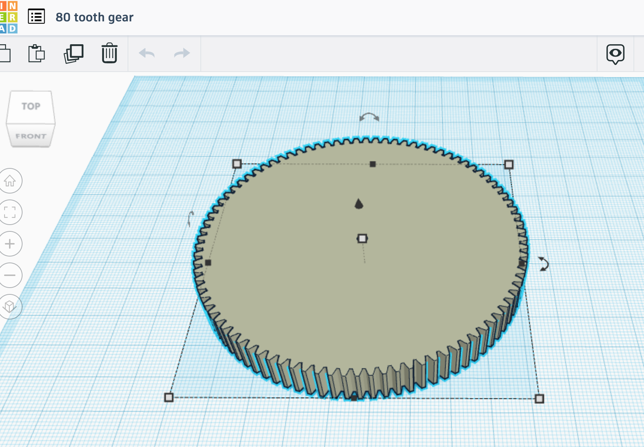Select the Duplicate icon
The width and height of the screenshot is (644, 447).
(74, 53)
